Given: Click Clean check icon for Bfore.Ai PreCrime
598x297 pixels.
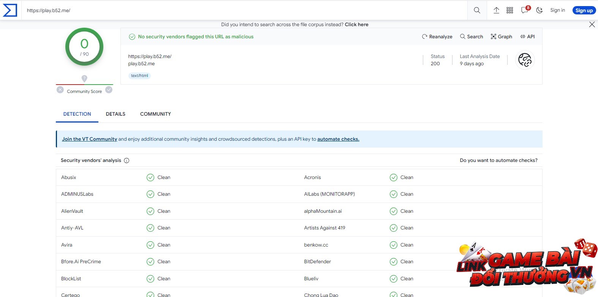Looking at the screenshot, I should [150, 262].
